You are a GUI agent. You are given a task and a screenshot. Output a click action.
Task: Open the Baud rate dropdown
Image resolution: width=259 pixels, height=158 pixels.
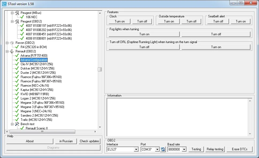(184, 149)
